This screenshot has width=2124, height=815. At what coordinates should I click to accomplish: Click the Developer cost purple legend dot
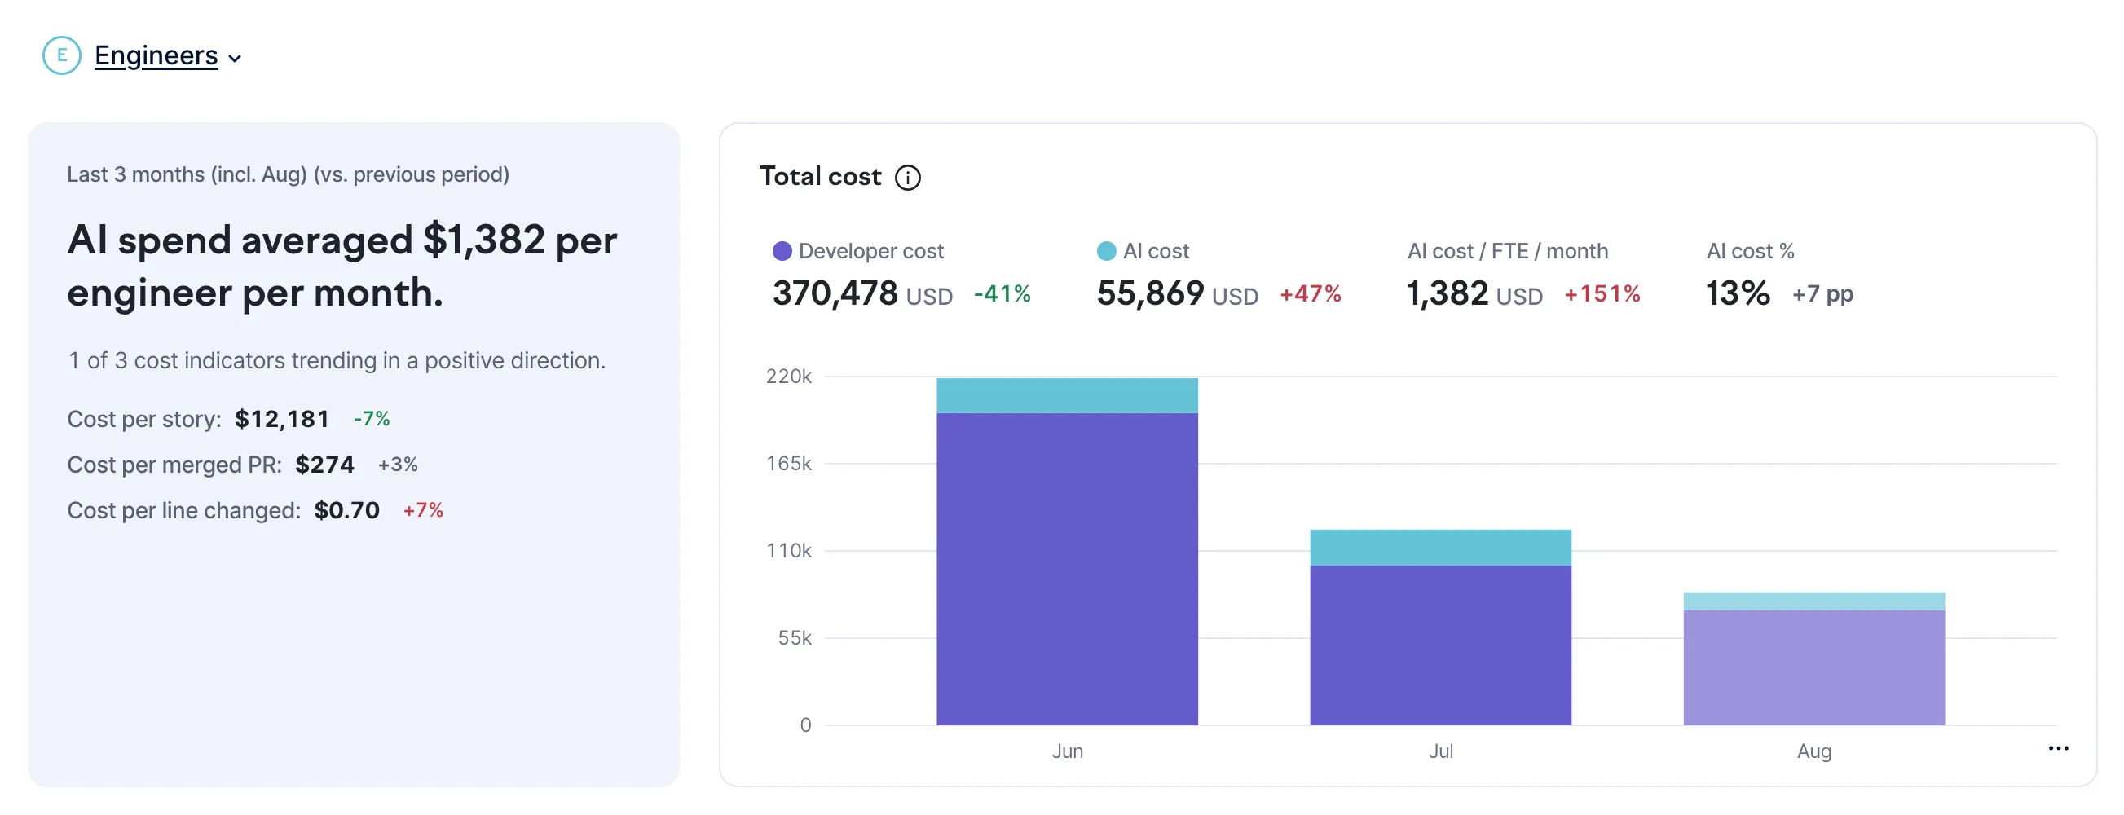[782, 251]
